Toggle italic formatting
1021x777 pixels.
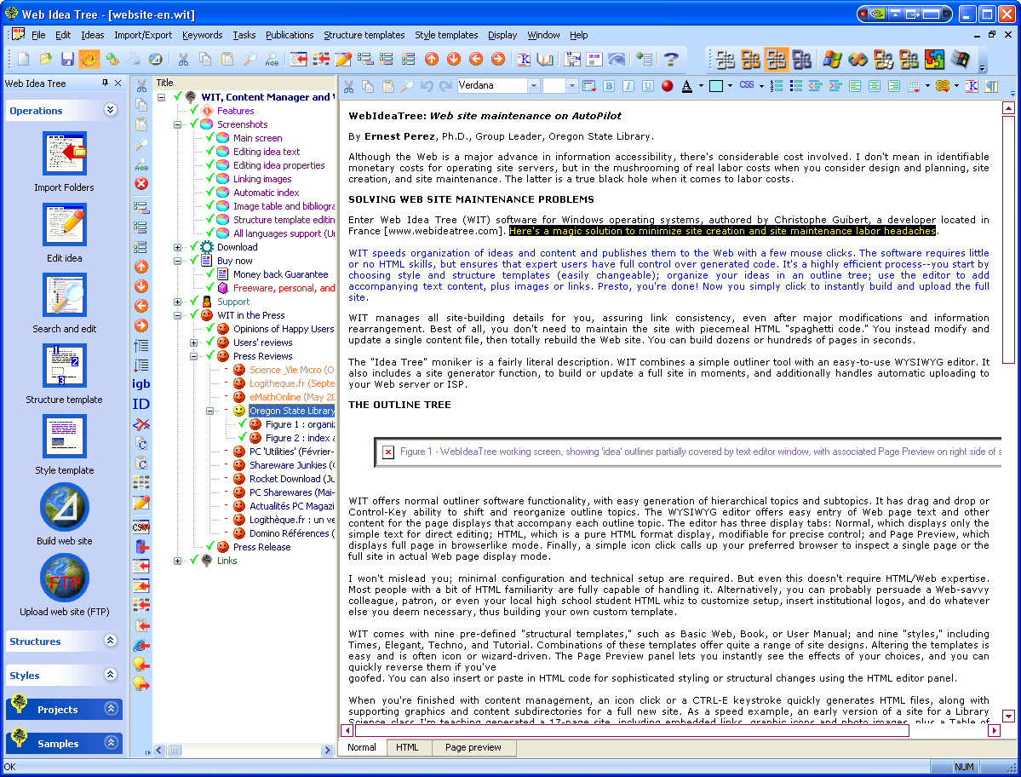click(628, 88)
